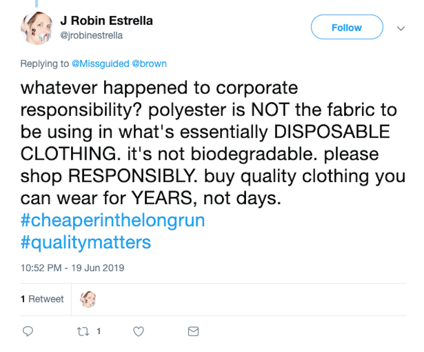The height and width of the screenshot is (352, 424).
Task: Follow J Robin Estrella
Action: coord(346,28)
